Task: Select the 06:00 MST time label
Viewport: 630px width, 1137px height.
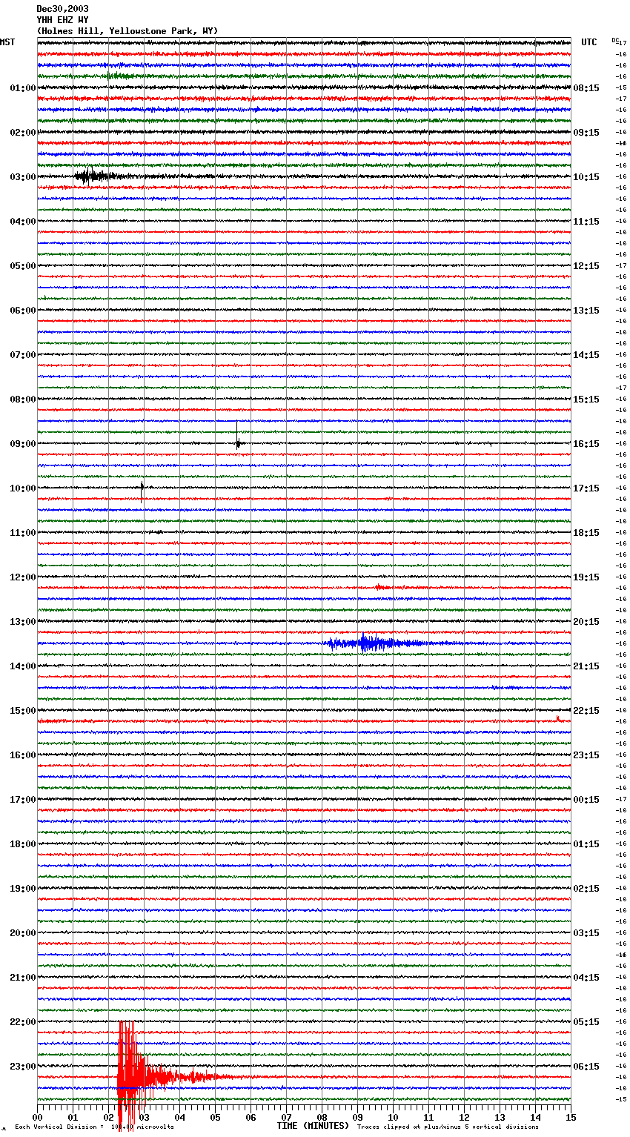Action: (x=23, y=311)
